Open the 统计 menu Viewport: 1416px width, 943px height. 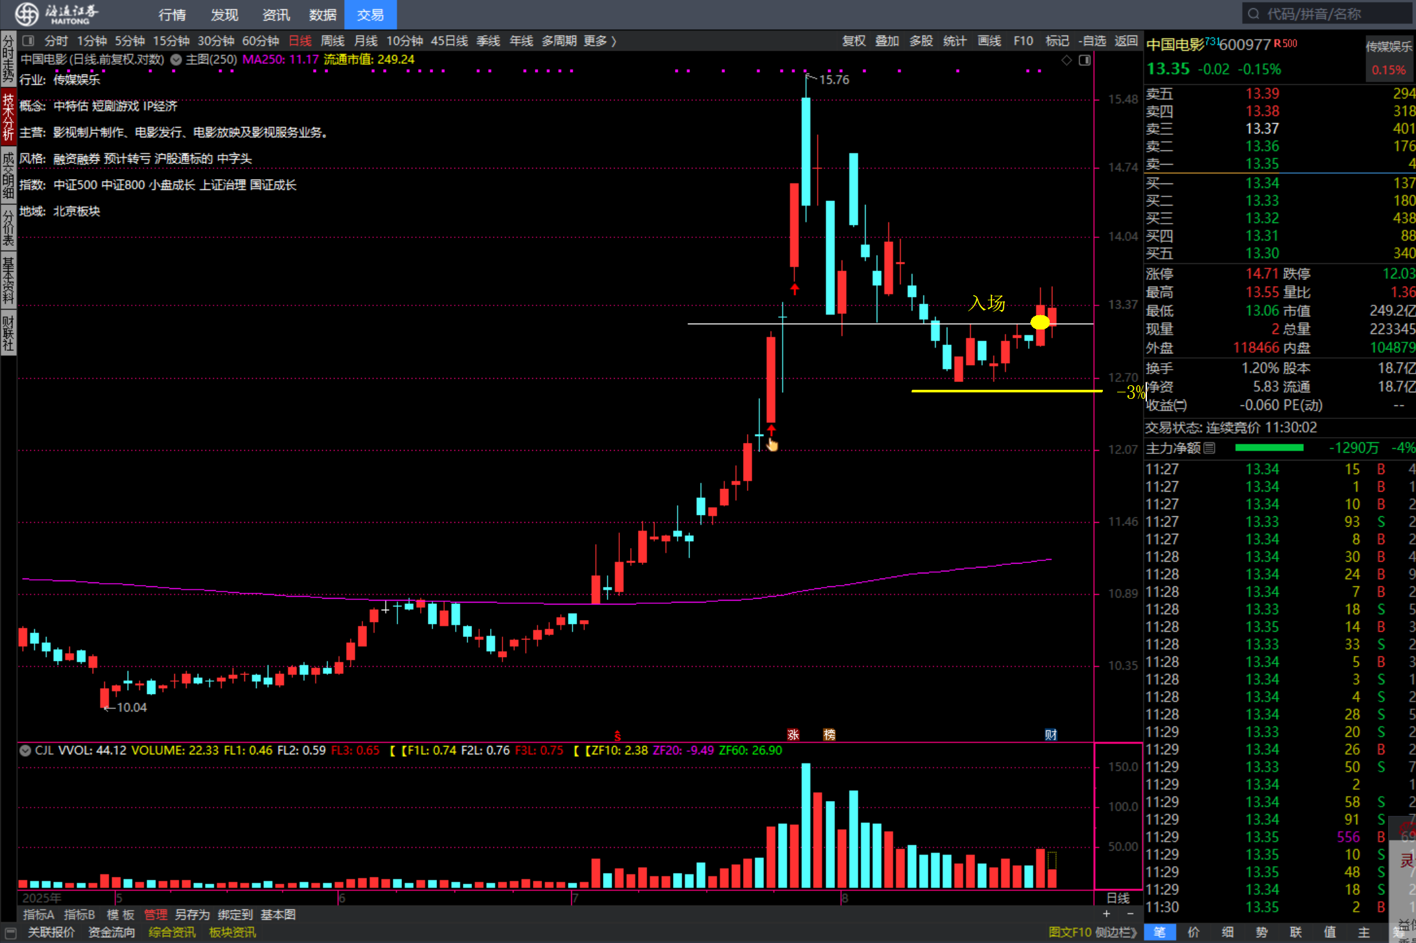pyautogui.click(x=954, y=41)
